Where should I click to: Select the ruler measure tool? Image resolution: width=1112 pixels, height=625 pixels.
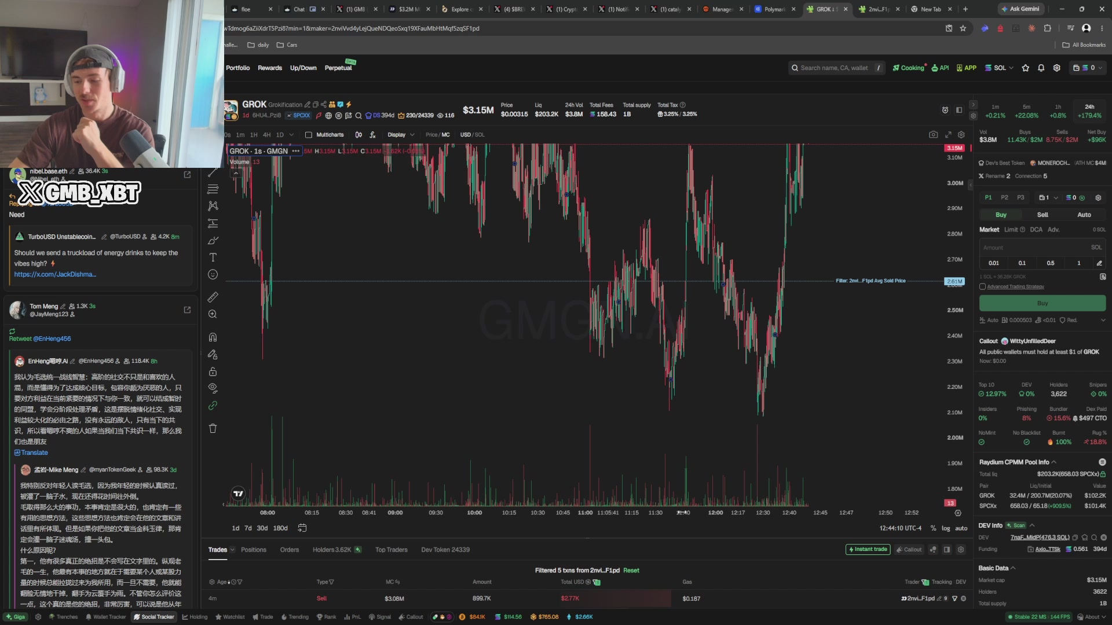[x=213, y=297]
